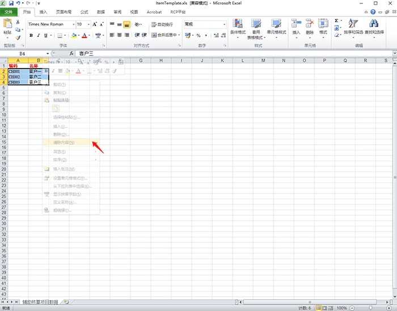The width and height of the screenshot is (397, 311).
Task: Toggle Italic formatting in ribbon
Action: 39,35
